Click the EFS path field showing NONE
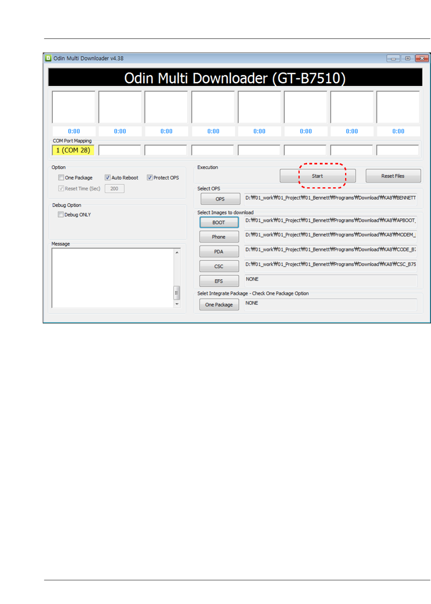The width and height of the screenshot is (431, 604). (x=331, y=280)
